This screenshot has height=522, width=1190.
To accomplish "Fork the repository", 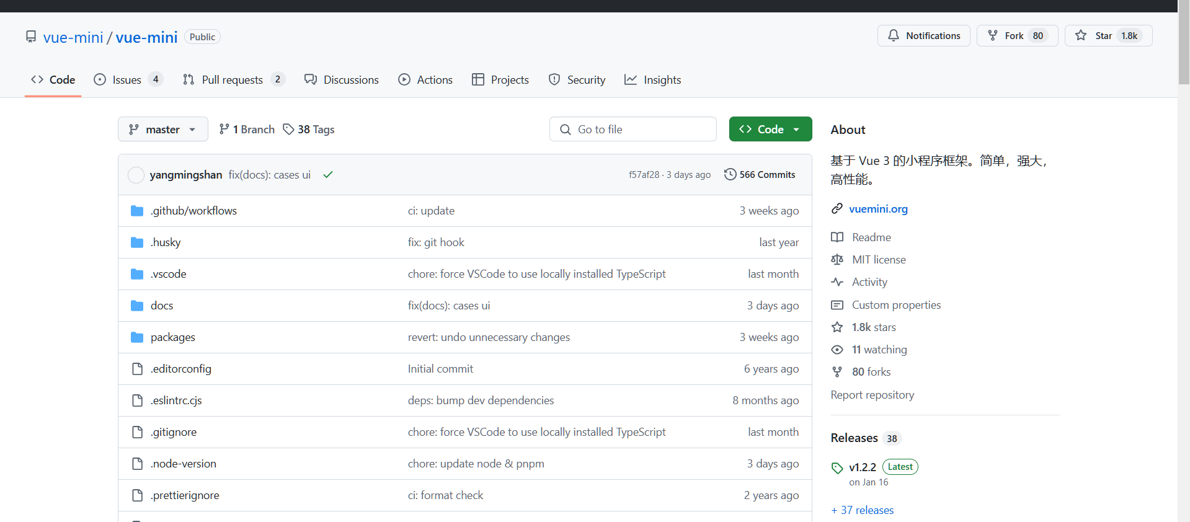I will [x=1017, y=35].
